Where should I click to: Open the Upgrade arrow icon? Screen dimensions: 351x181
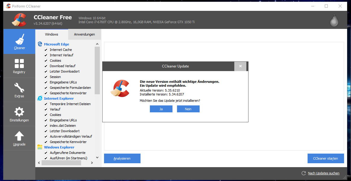(19, 136)
